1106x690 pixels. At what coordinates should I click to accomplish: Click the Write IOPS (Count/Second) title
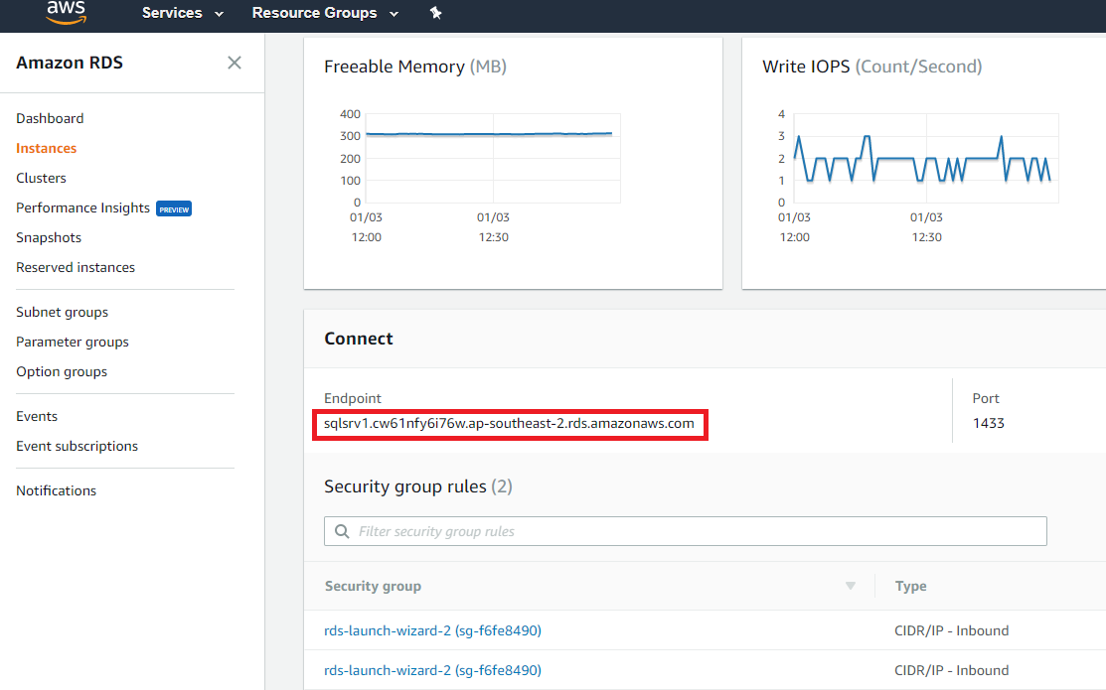(x=871, y=67)
